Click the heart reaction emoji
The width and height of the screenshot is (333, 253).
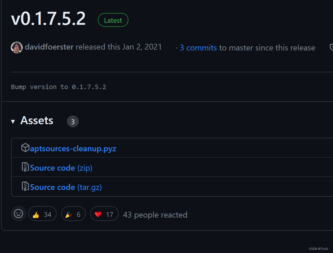point(98,214)
